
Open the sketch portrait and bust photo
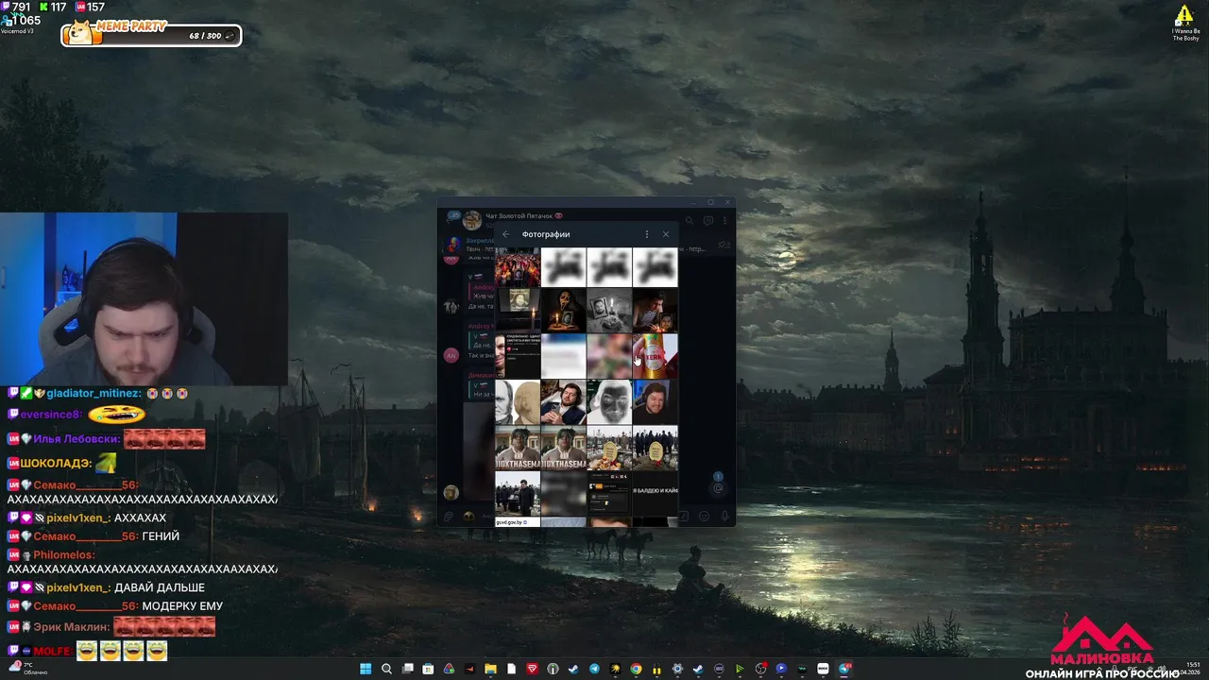[518, 402]
